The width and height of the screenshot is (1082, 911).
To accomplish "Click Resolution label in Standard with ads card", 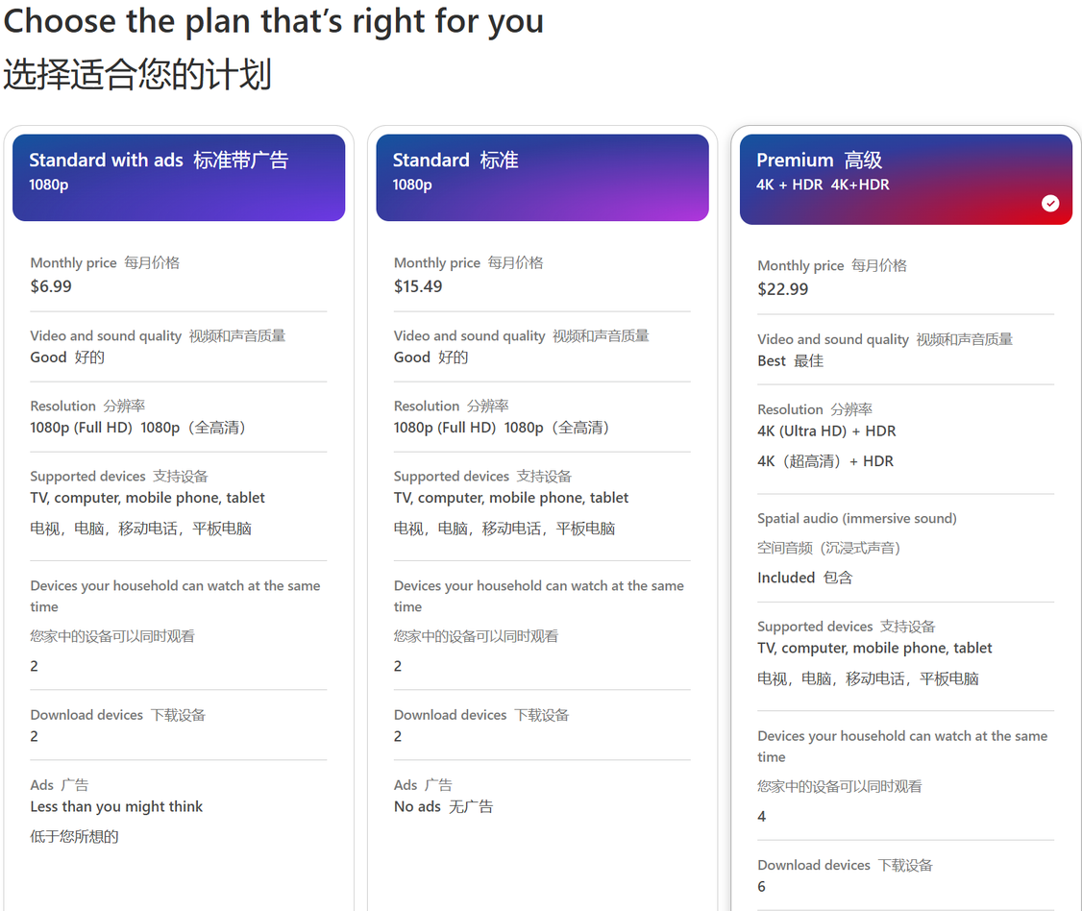I will [63, 406].
